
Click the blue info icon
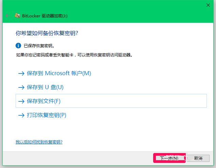click(18, 45)
